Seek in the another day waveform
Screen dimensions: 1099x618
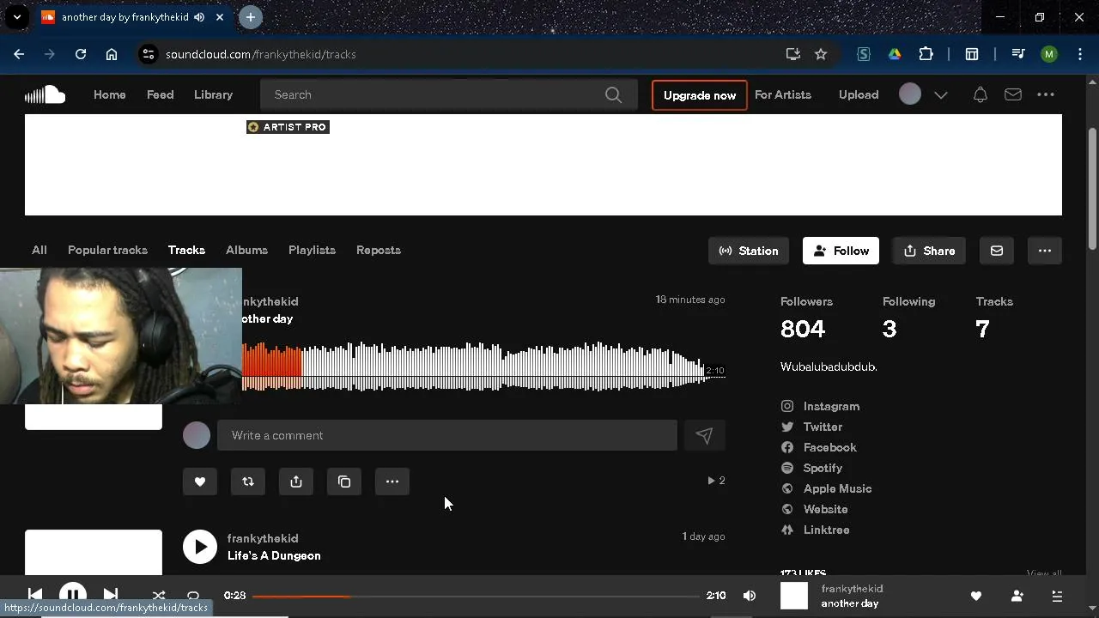(483, 367)
